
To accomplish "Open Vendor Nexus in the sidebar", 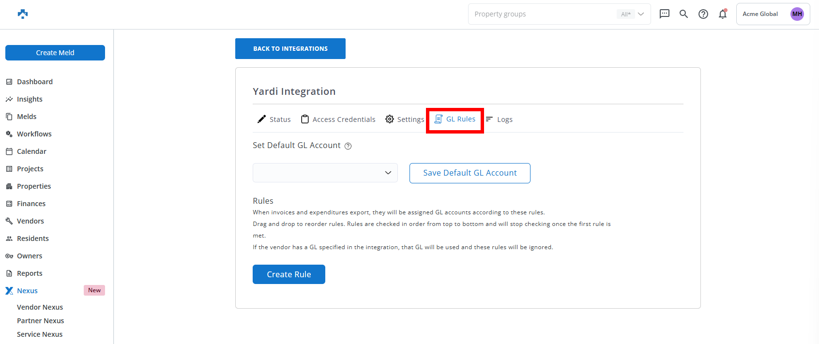I will coord(40,307).
